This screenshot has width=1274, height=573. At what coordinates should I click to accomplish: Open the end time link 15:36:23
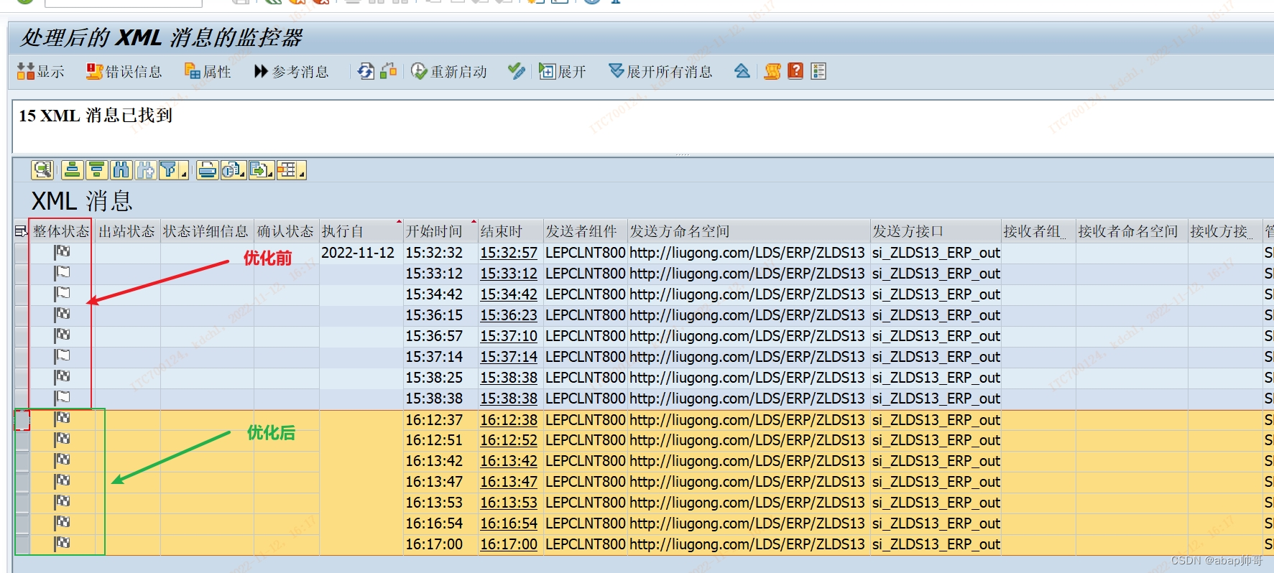[x=509, y=315]
